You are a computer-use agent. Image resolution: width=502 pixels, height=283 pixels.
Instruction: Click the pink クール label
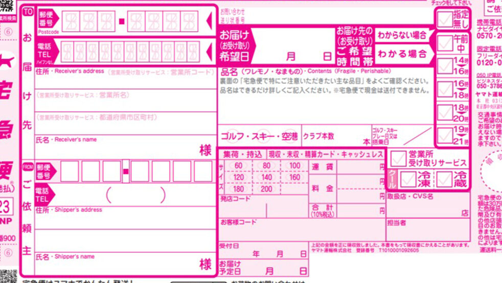[392, 179]
